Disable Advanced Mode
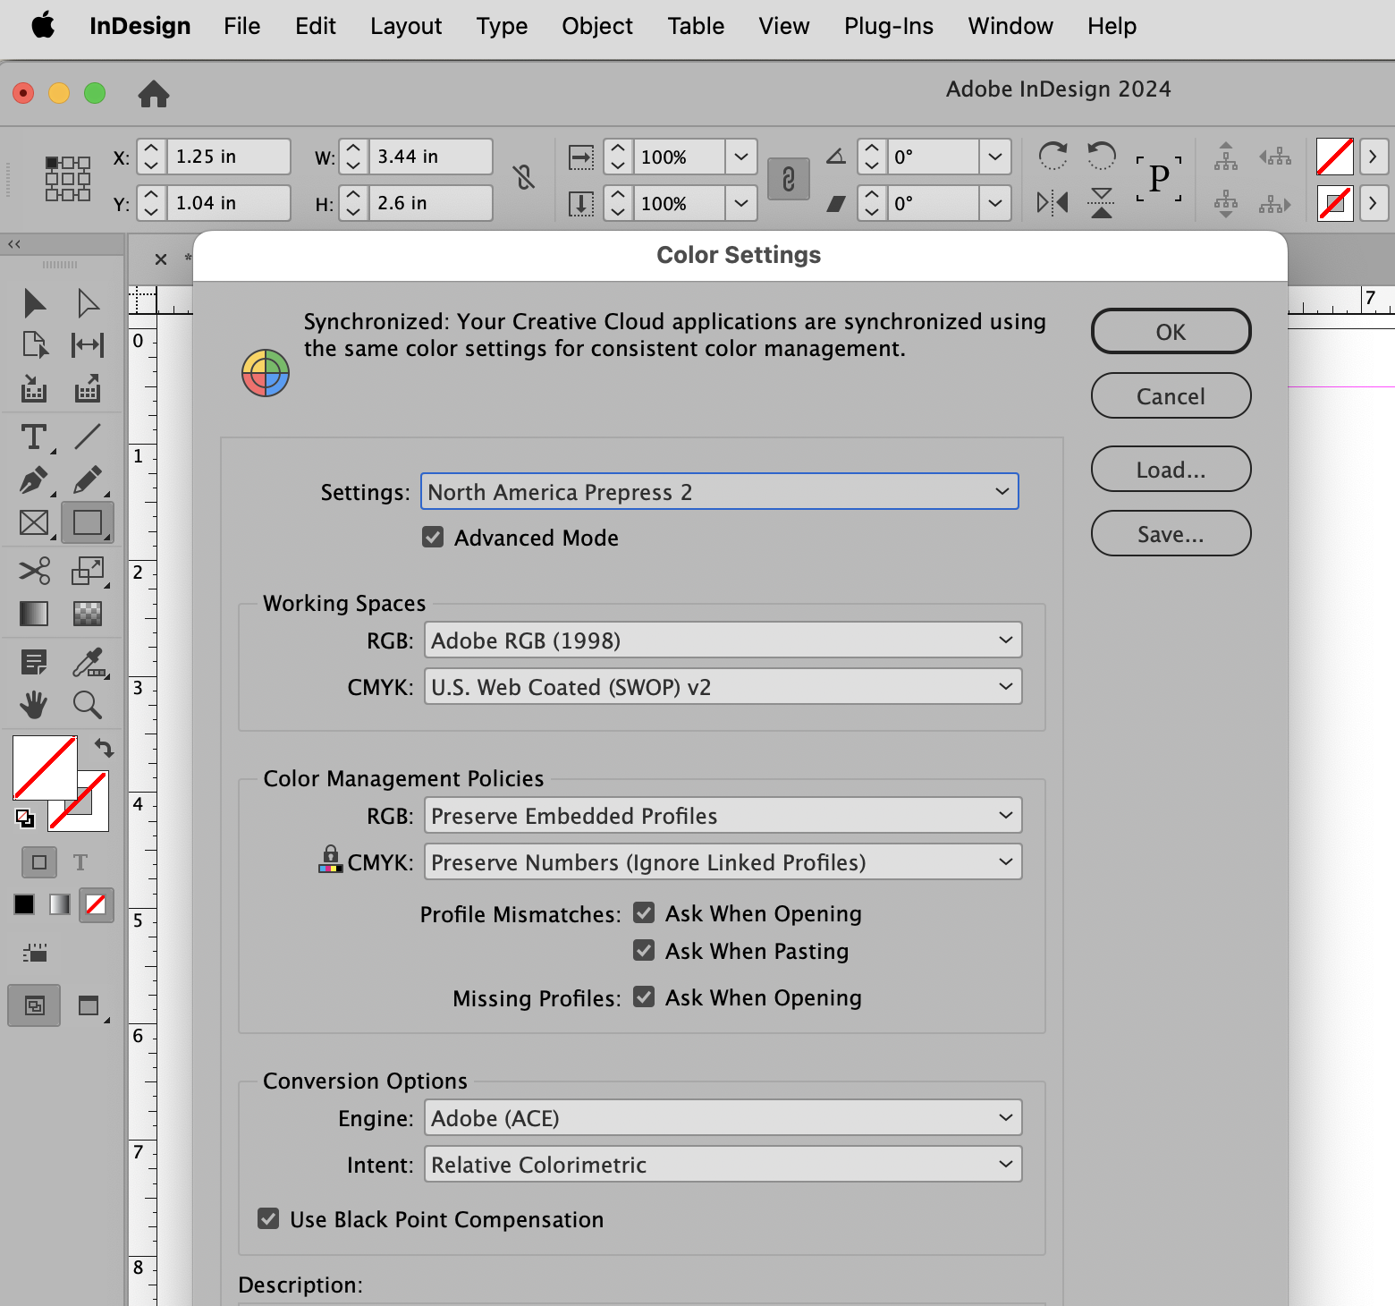Image resolution: width=1395 pixels, height=1306 pixels. 433,537
